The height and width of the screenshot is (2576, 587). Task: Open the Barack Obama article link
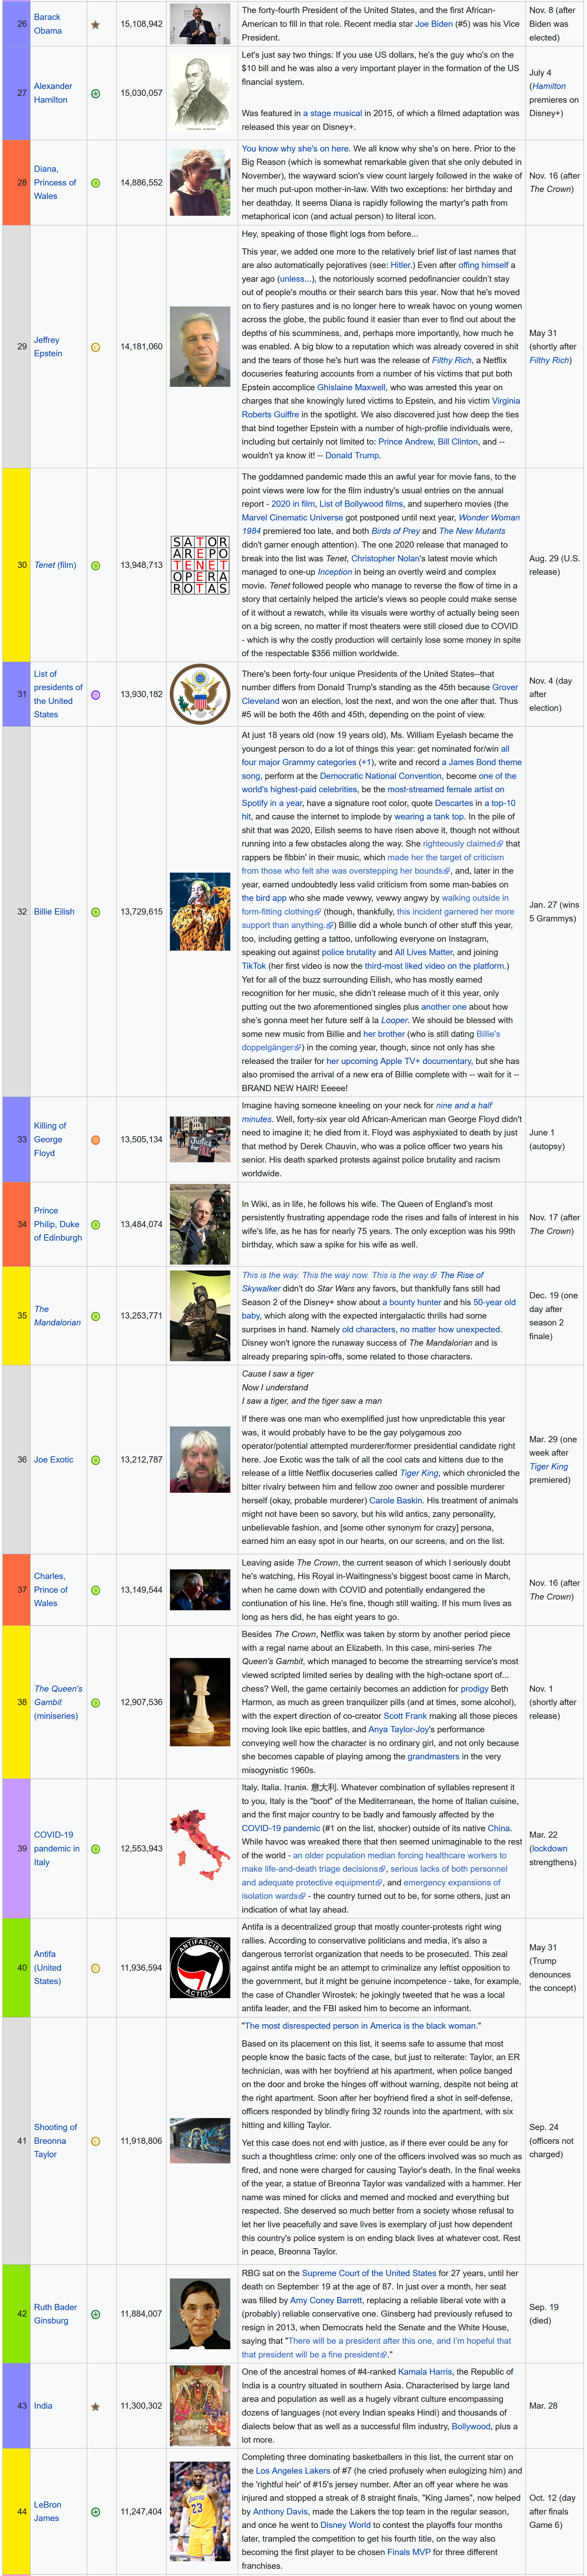point(47,24)
